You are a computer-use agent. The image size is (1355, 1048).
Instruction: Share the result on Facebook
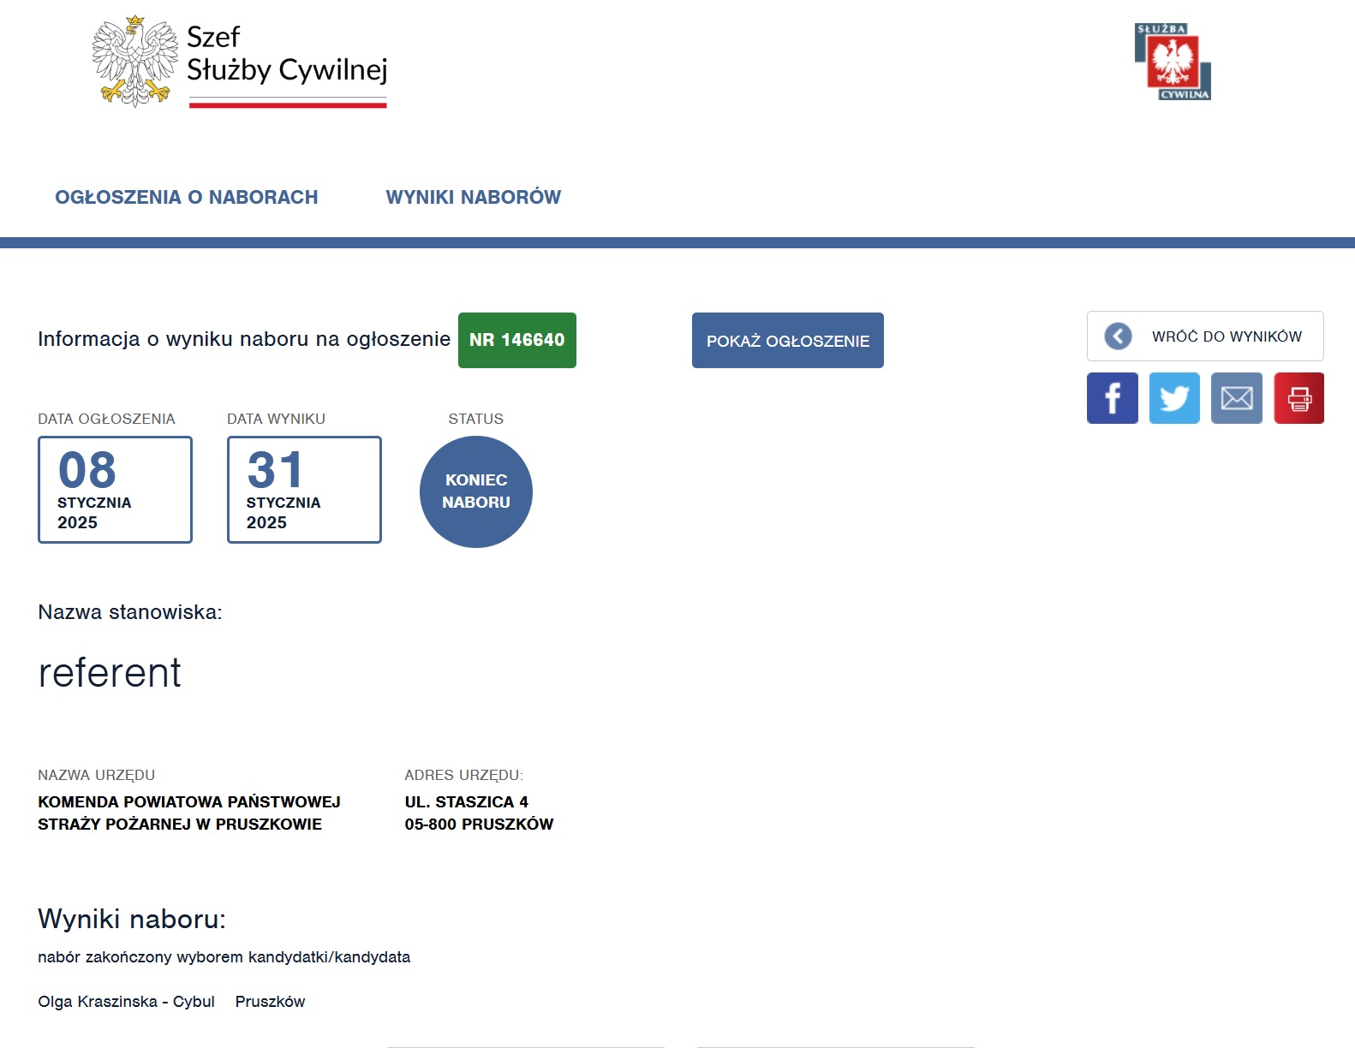pos(1112,398)
